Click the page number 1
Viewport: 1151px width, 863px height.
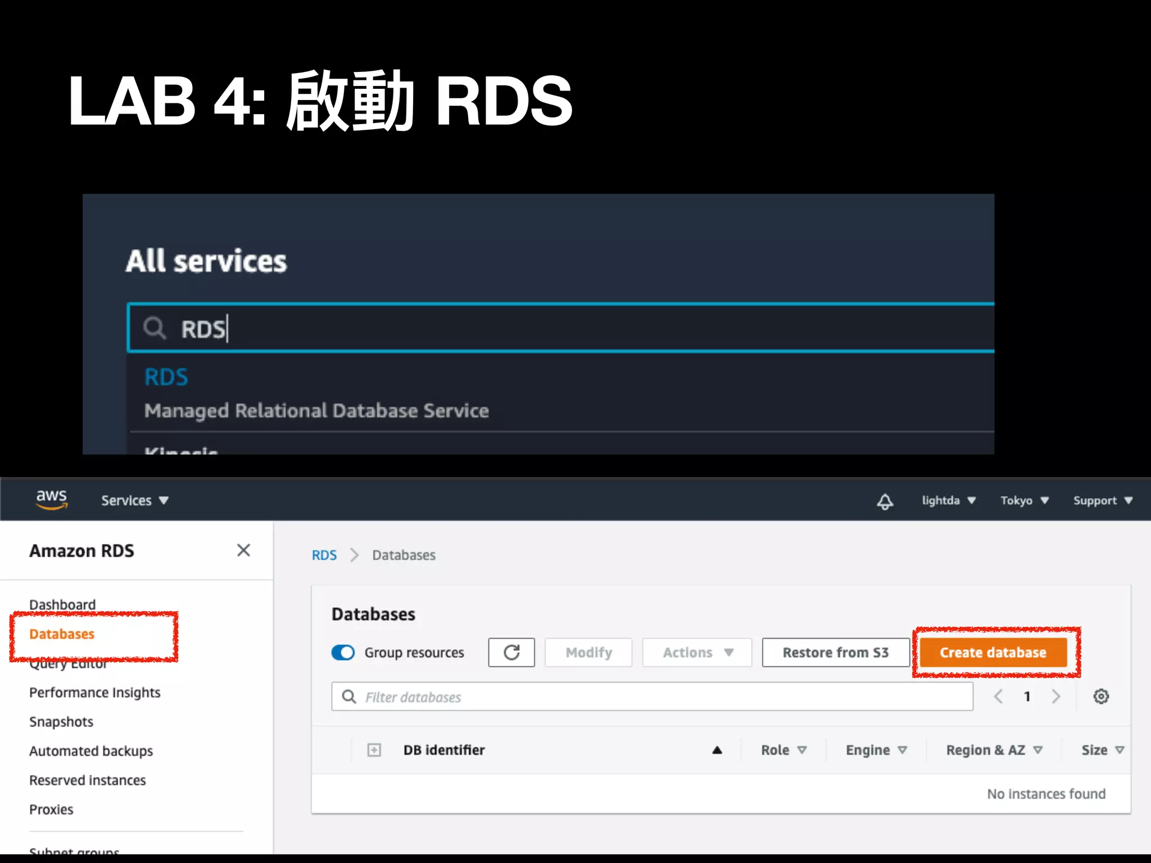point(1027,697)
